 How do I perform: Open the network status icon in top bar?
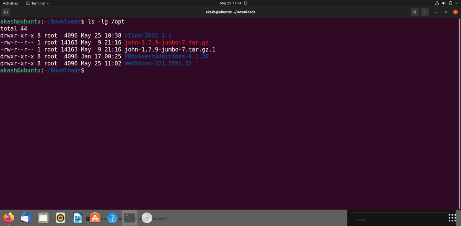437,3
